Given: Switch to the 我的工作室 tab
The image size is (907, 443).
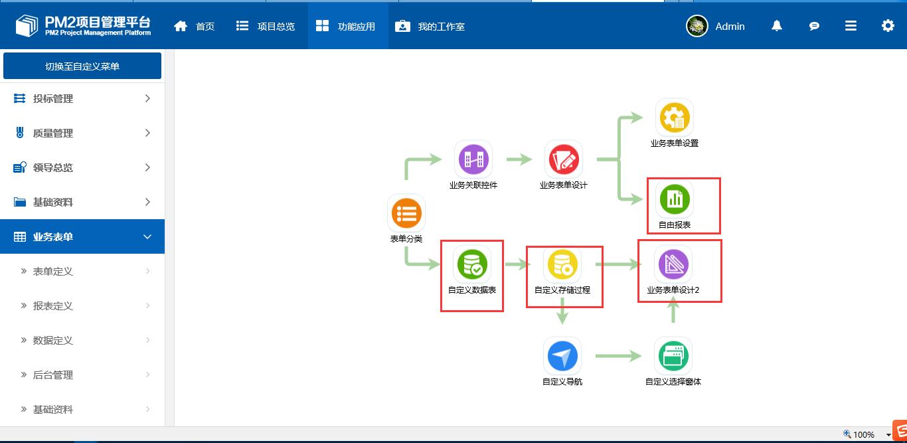Looking at the screenshot, I should pyautogui.click(x=430, y=27).
